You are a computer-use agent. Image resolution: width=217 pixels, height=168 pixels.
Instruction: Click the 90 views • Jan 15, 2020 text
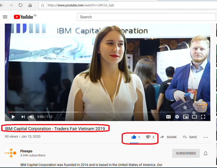[x=23, y=137]
